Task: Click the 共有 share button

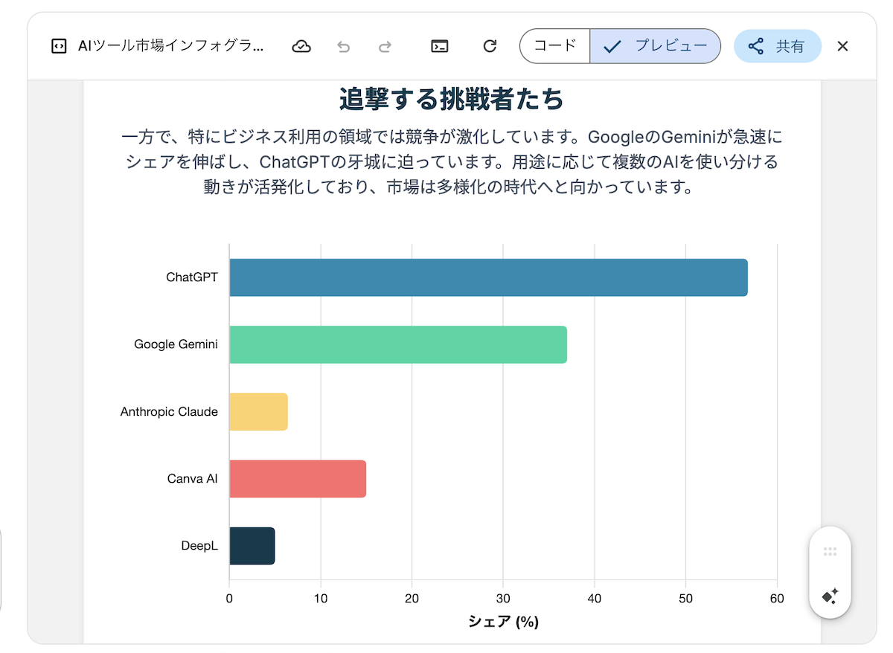Action: click(x=778, y=46)
